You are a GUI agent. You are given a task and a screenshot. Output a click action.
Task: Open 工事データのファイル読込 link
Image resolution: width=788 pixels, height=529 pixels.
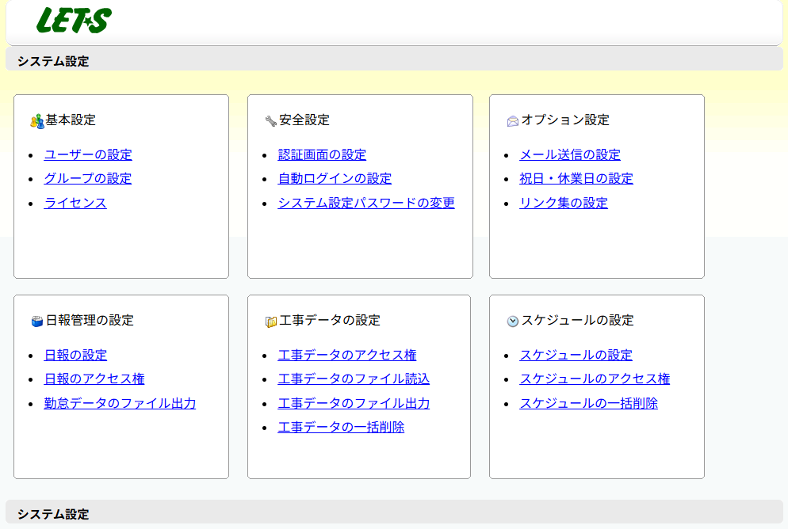coord(354,379)
